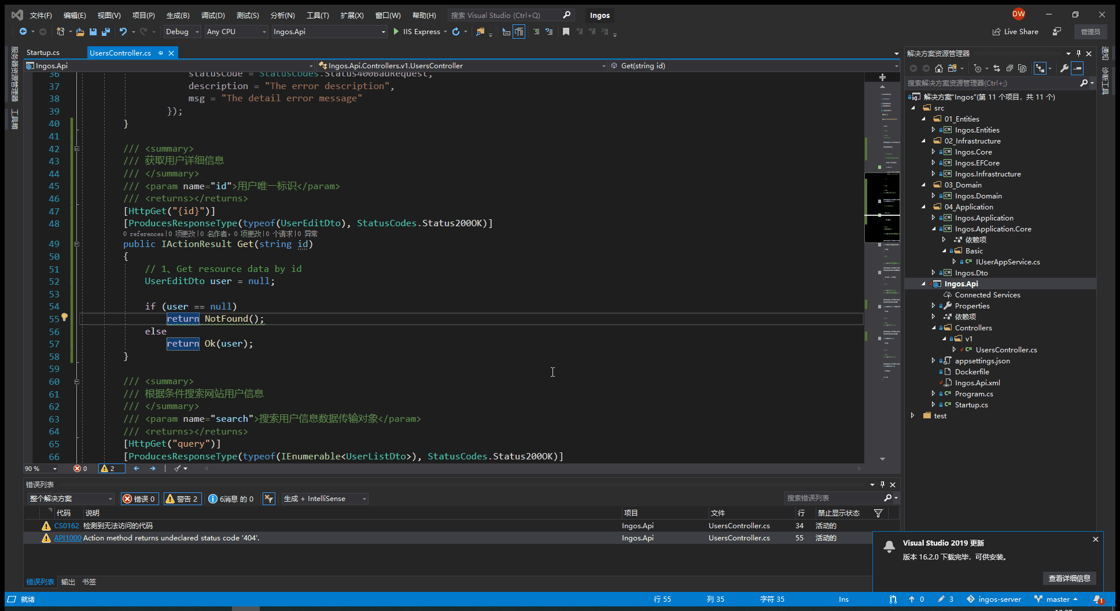Screen dimensions: 1120x611
Task: Change the 90% editor zoom level
Action: [40, 468]
